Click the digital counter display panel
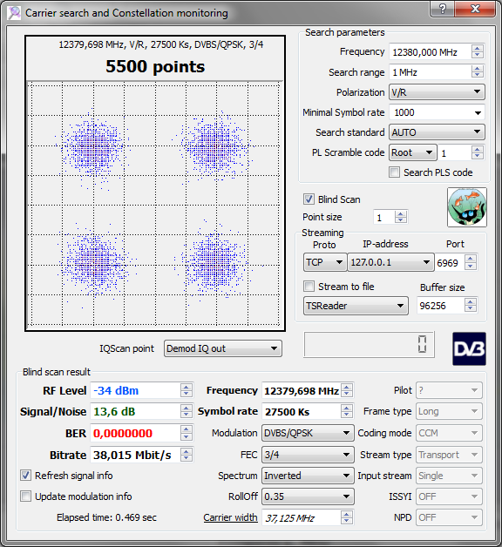The width and height of the screenshot is (502, 547). 369,344
